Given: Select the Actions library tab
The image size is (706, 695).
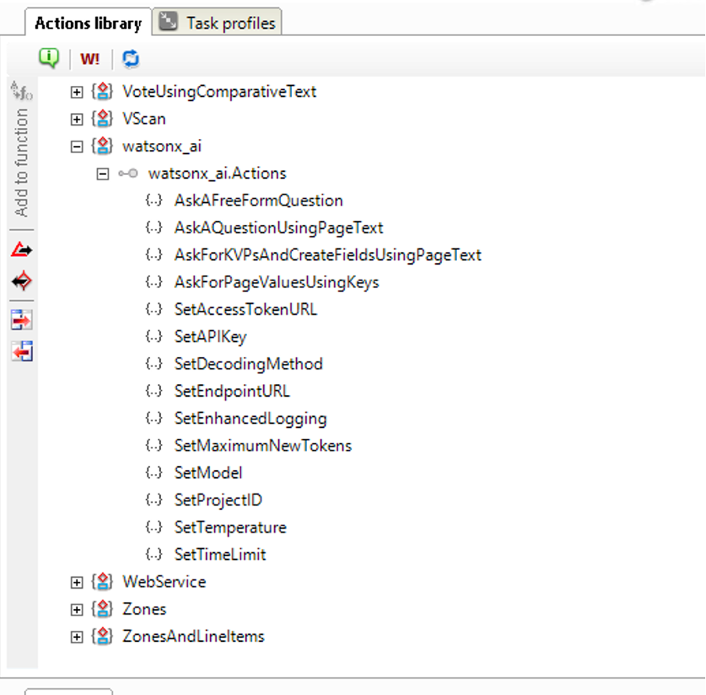Looking at the screenshot, I should coord(87,23).
